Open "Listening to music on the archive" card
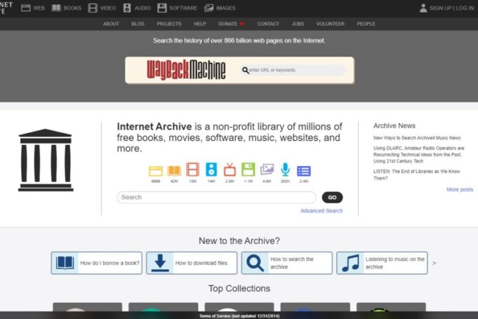 (382, 263)
